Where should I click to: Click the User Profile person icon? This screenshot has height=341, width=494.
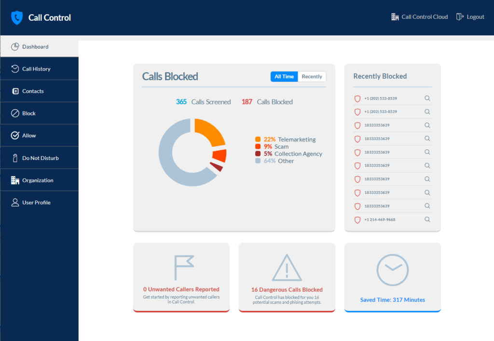[x=14, y=202]
